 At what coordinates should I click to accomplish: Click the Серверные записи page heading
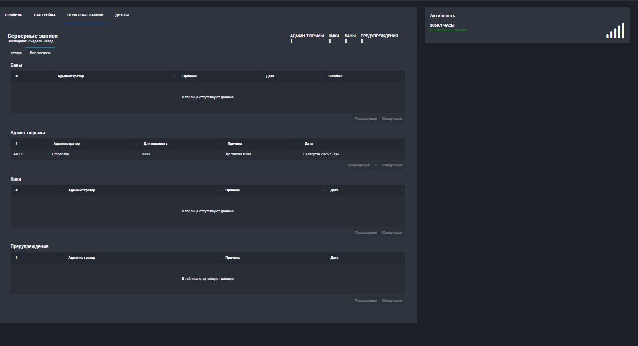(x=32, y=36)
